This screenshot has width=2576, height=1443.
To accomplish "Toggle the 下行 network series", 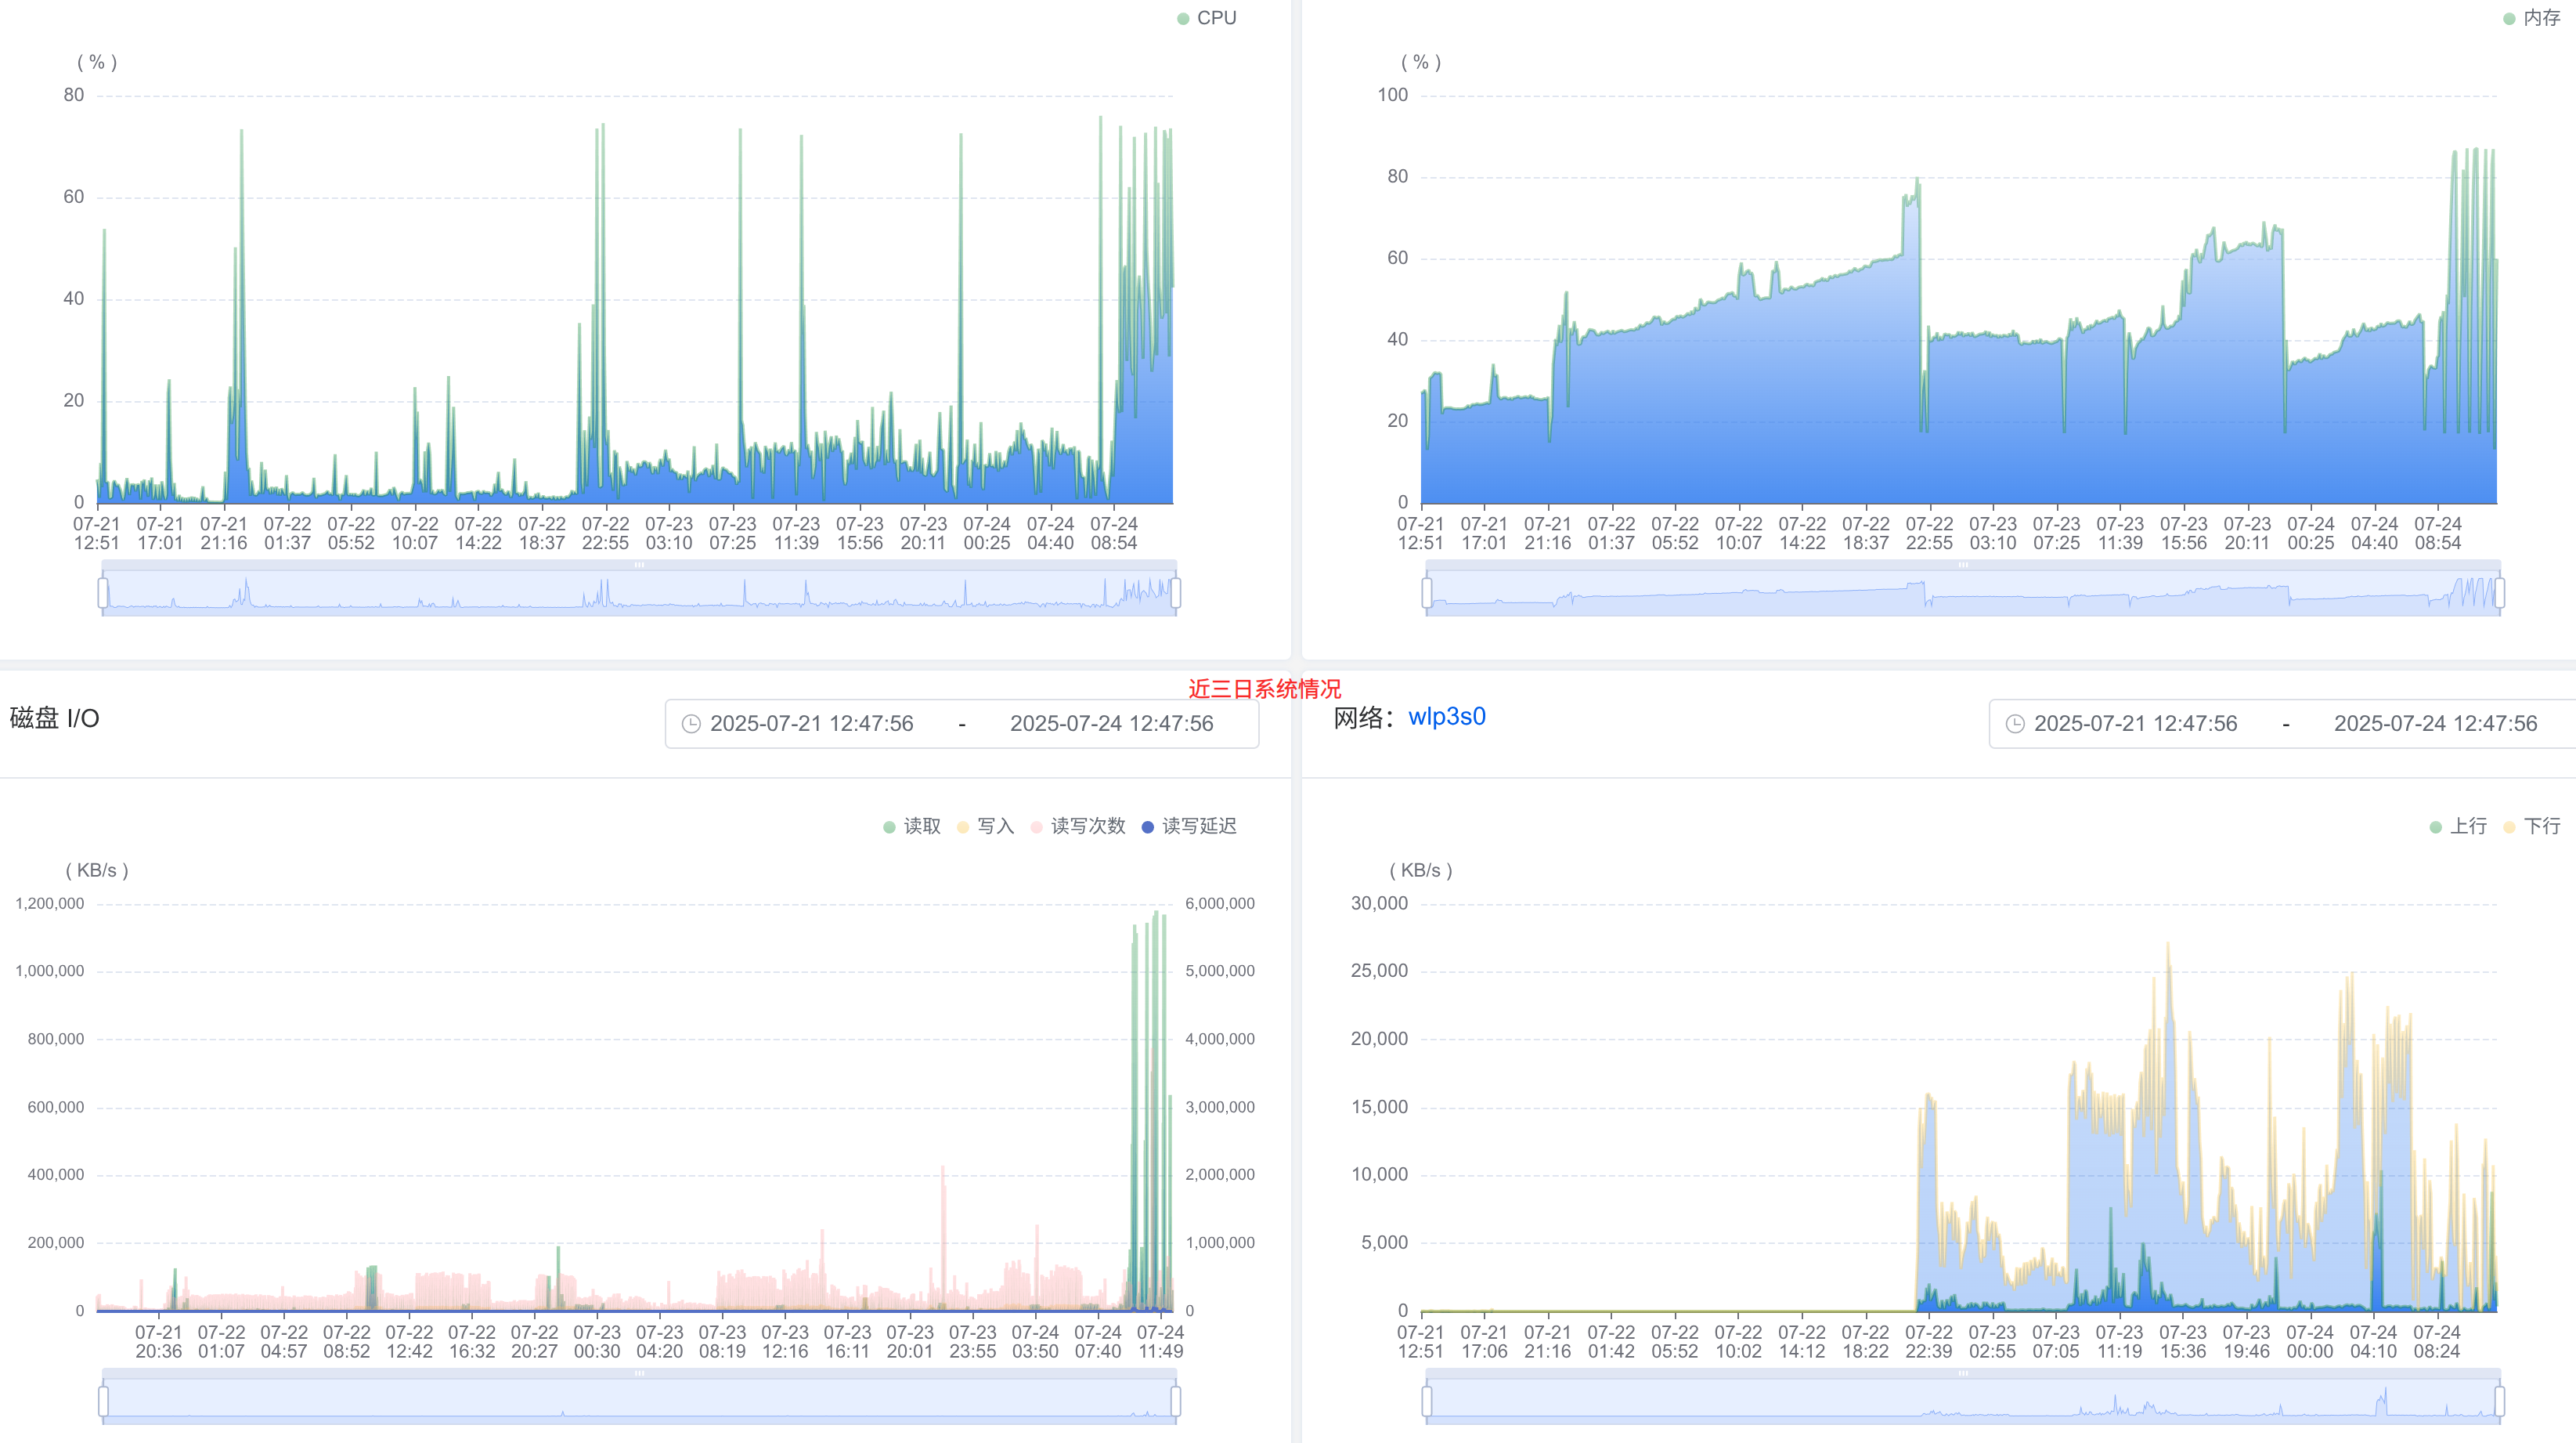I will click(x=2531, y=826).
